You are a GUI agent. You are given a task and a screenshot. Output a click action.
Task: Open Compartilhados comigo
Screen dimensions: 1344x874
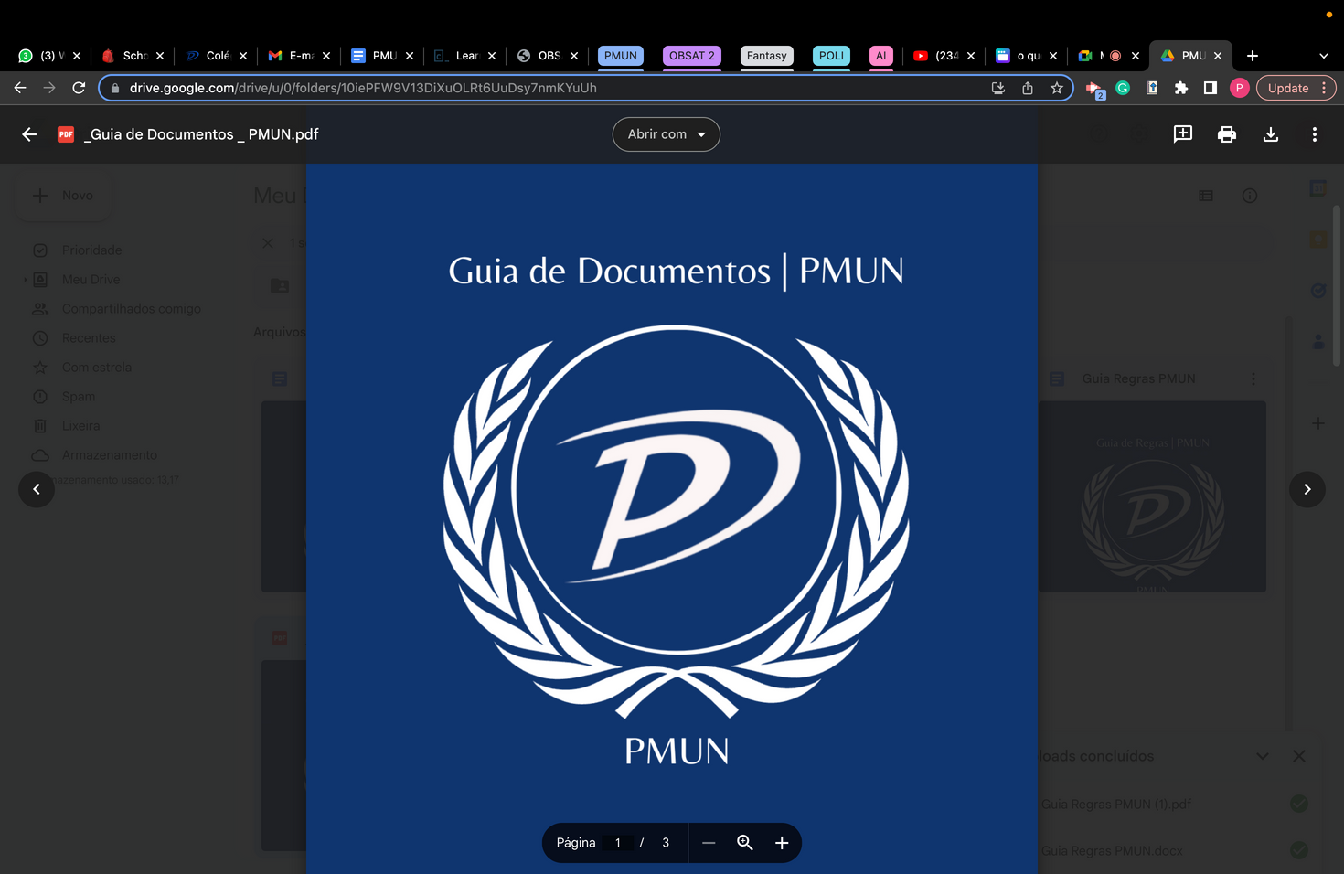click(x=131, y=309)
